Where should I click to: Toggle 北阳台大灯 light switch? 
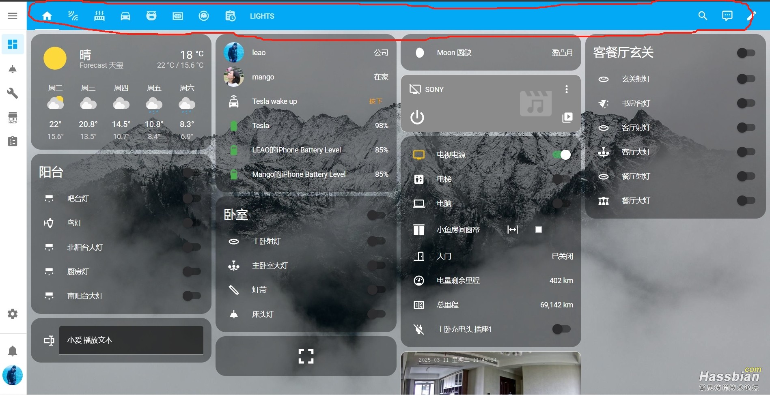(192, 247)
